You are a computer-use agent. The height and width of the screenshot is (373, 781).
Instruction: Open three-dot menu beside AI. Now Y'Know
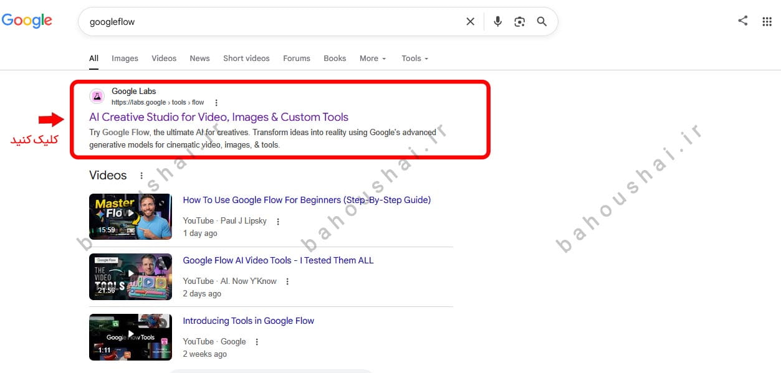[x=287, y=281]
